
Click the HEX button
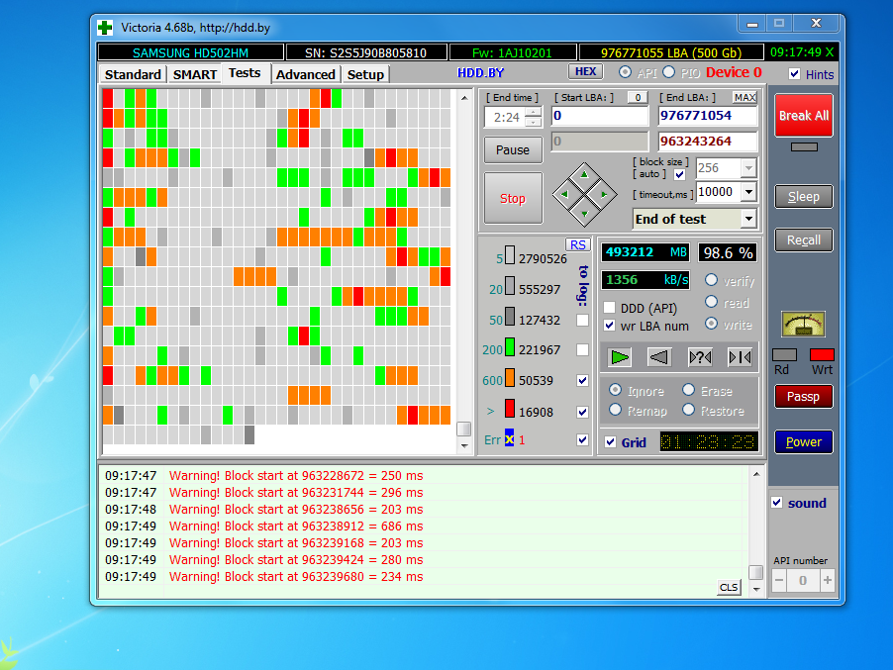tap(585, 71)
